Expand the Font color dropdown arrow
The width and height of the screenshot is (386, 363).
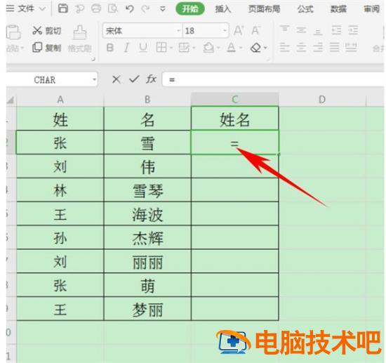(x=241, y=48)
